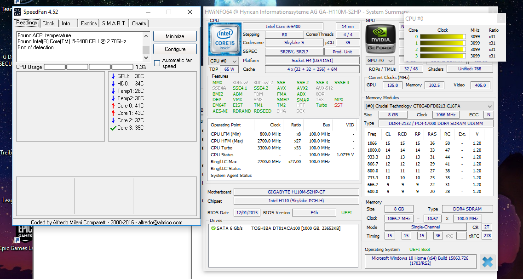The image size is (523, 279).
Task: Click the CPU Turbo row in operating point table
Action: coord(283,148)
